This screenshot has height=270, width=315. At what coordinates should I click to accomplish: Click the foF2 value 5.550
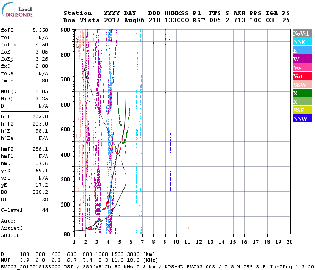pyautogui.click(x=40, y=30)
